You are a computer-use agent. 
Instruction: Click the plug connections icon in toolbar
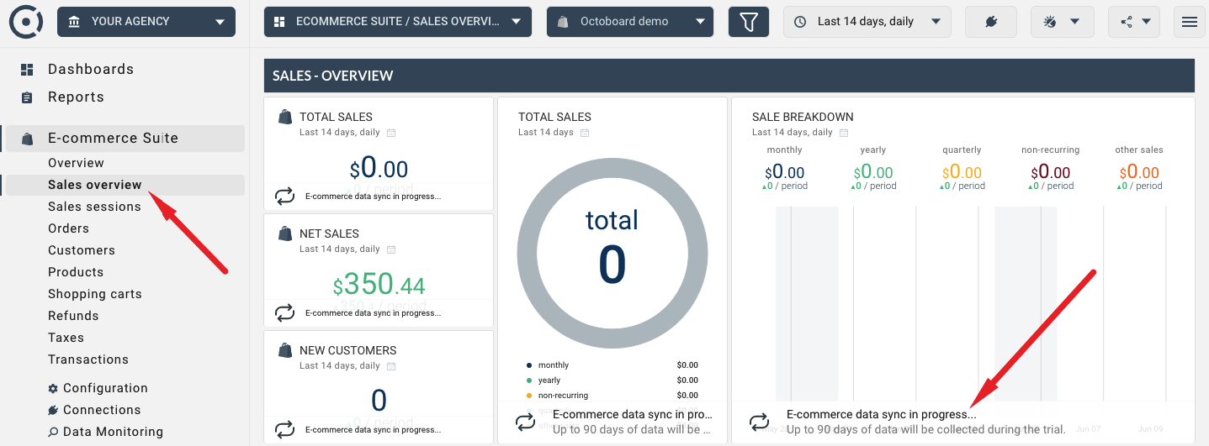pyautogui.click(x=991, y=21)
